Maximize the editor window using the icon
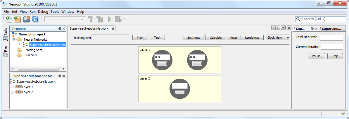 (x=289, y=28)
